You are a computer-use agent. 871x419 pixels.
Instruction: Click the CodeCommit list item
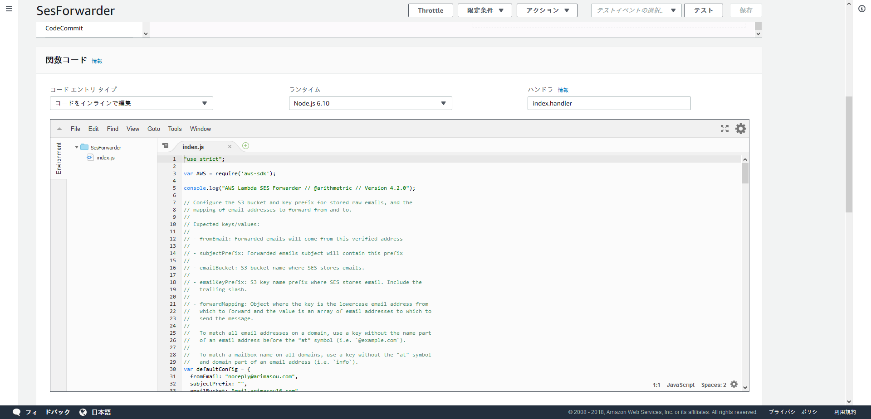(x=64, y=28)
